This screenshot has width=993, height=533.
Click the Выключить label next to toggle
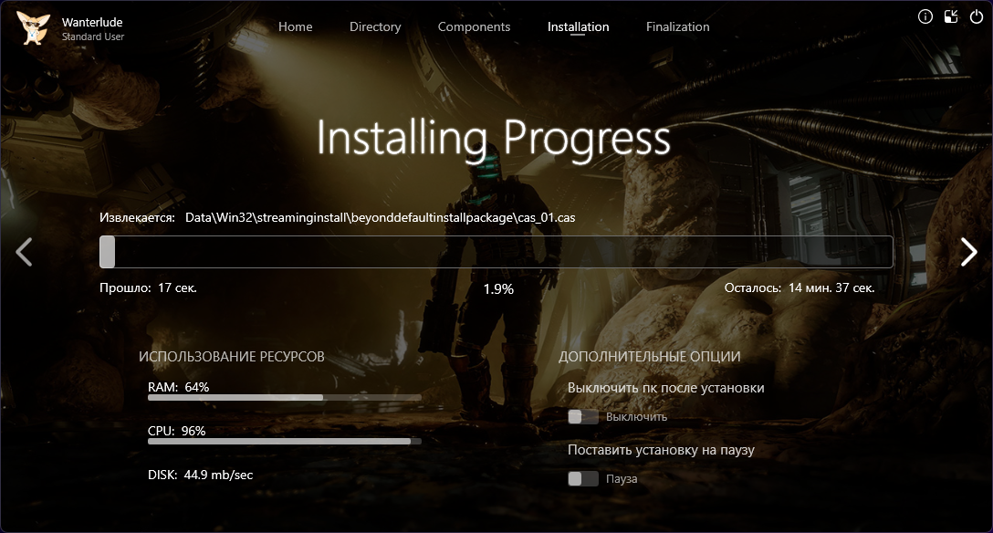tap(636, 417)
